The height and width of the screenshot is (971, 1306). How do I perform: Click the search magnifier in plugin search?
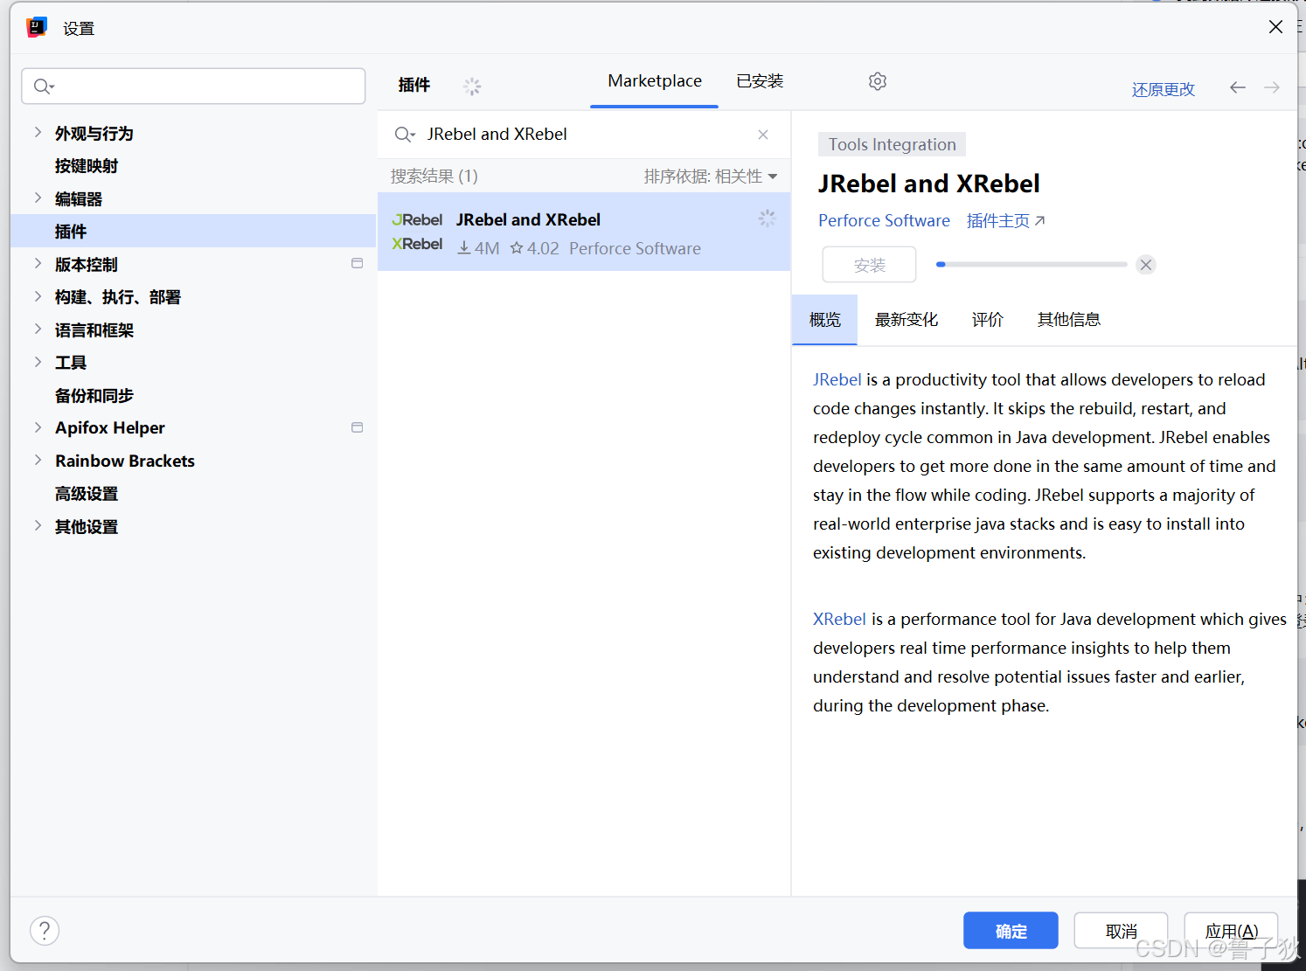click(404, 135)
